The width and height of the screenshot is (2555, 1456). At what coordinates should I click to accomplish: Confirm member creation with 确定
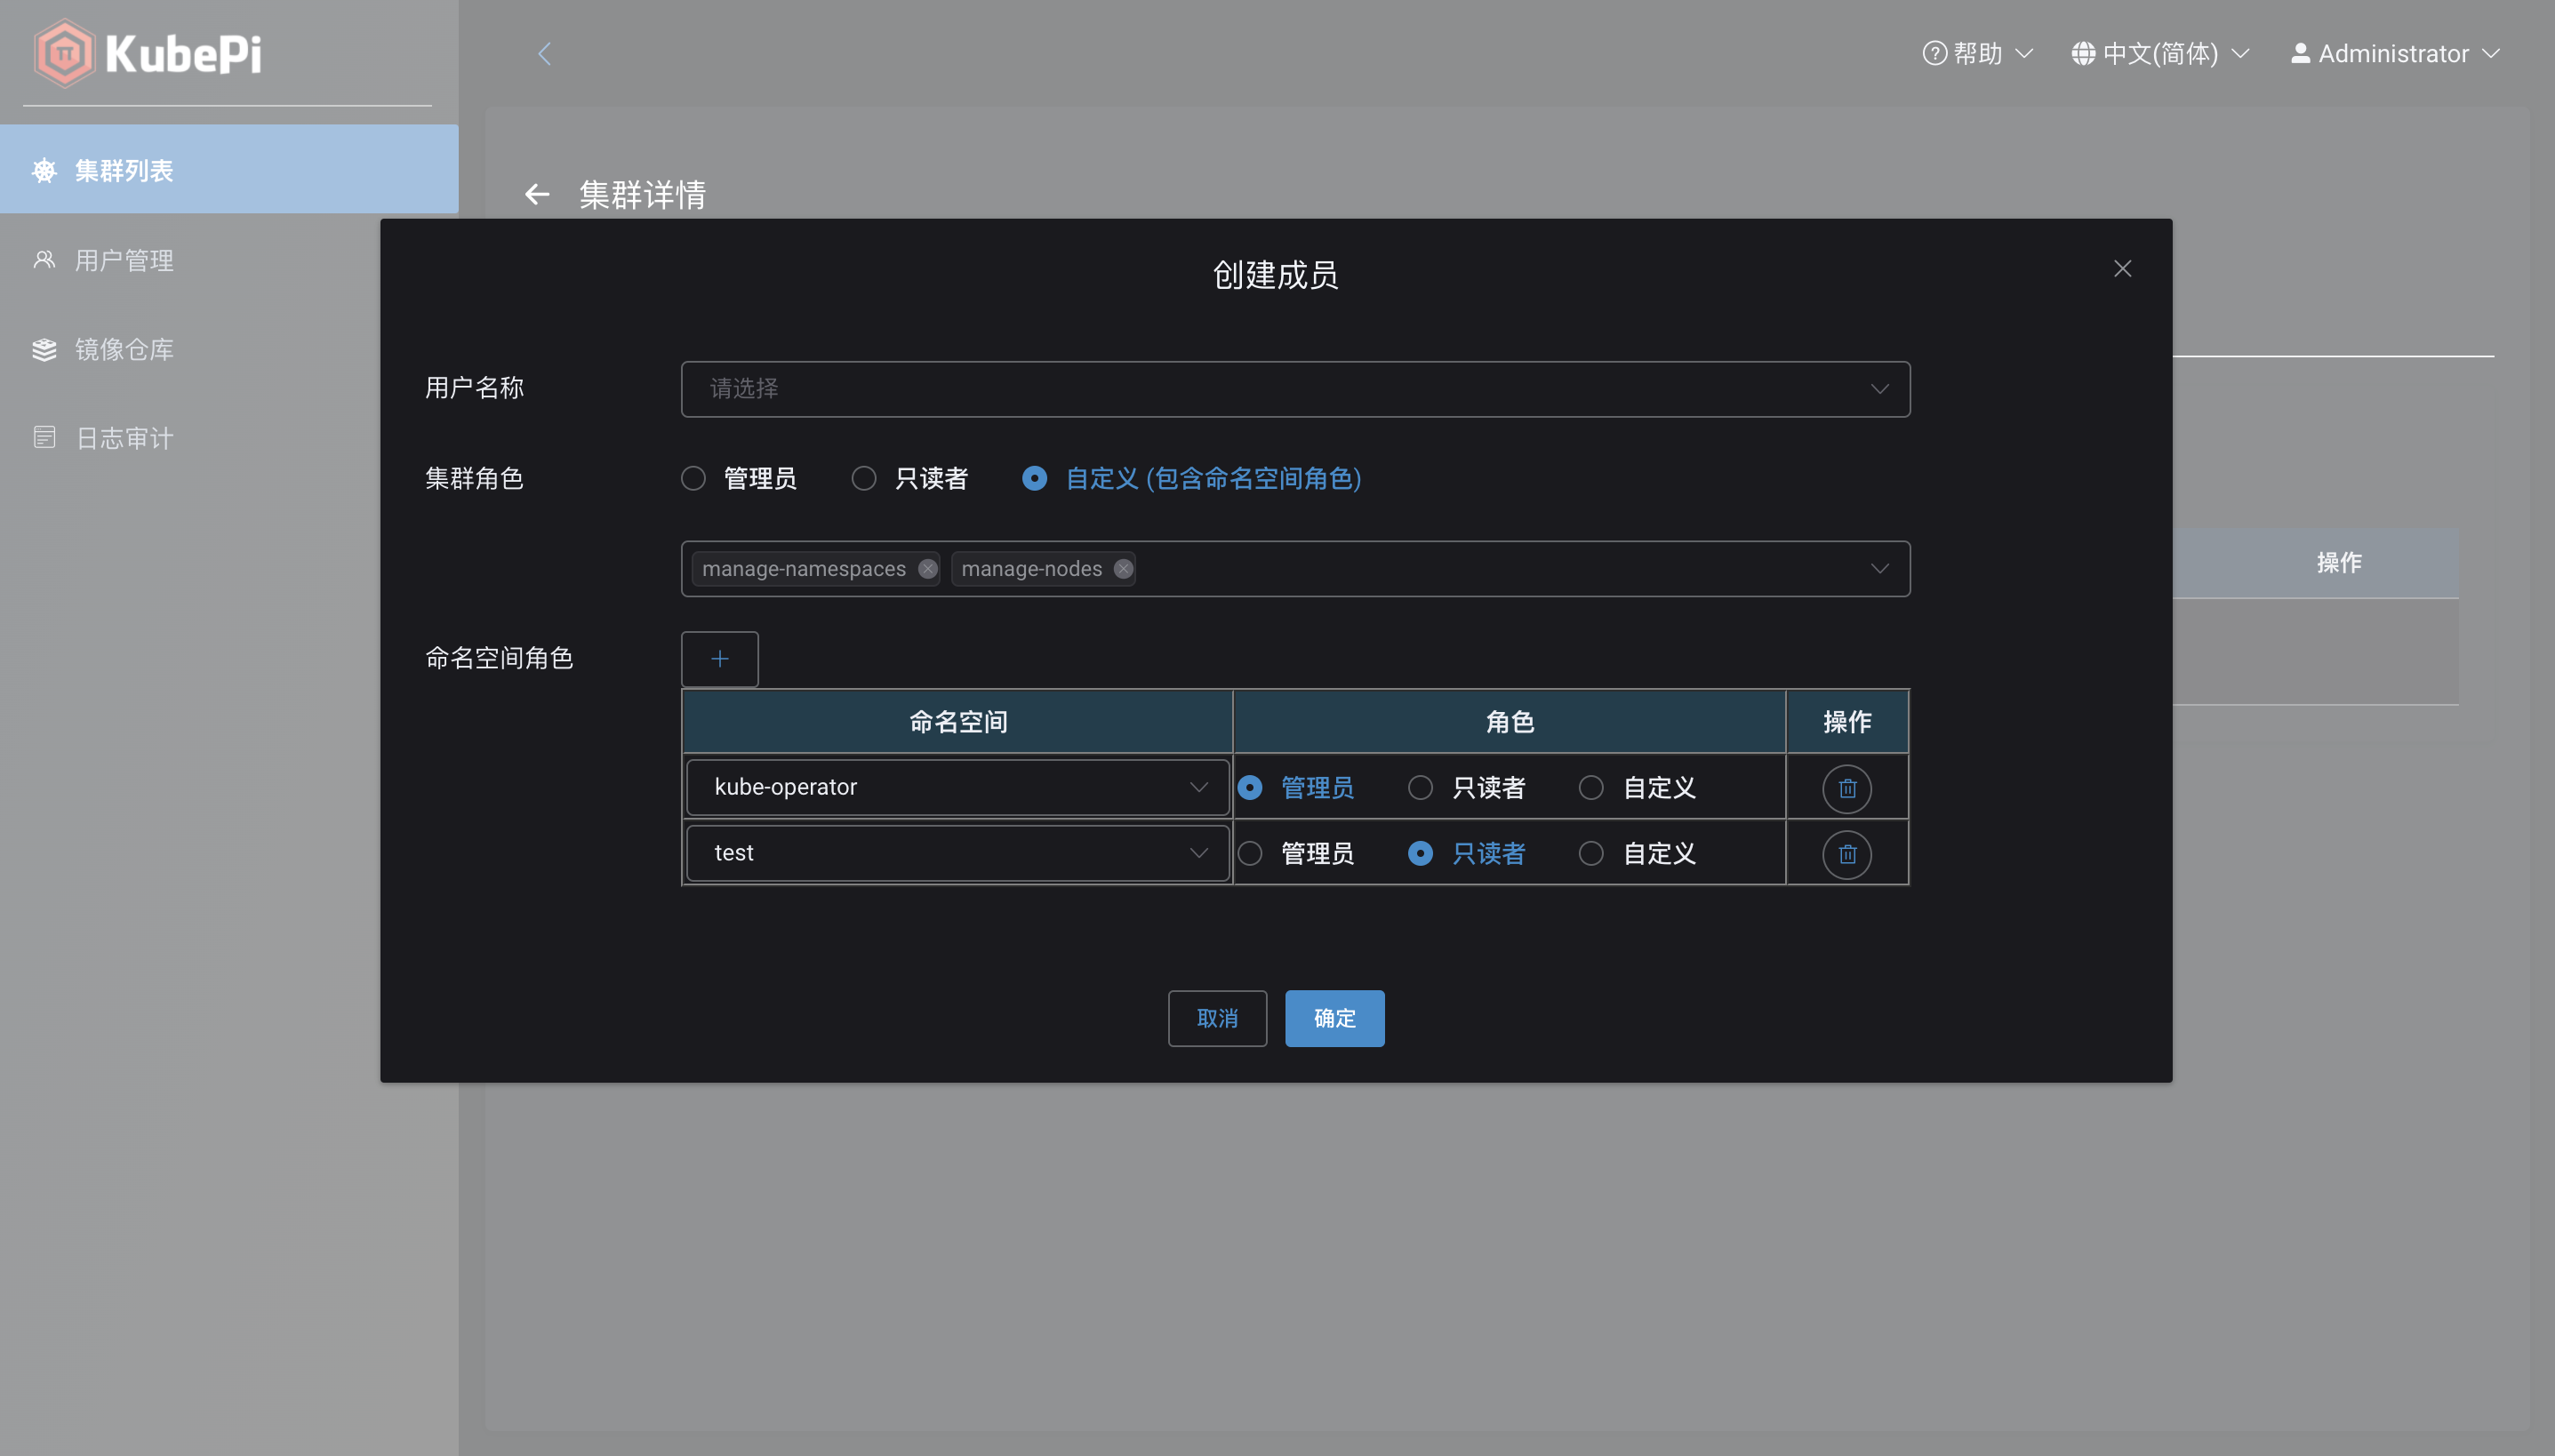pos(1334,1018)
